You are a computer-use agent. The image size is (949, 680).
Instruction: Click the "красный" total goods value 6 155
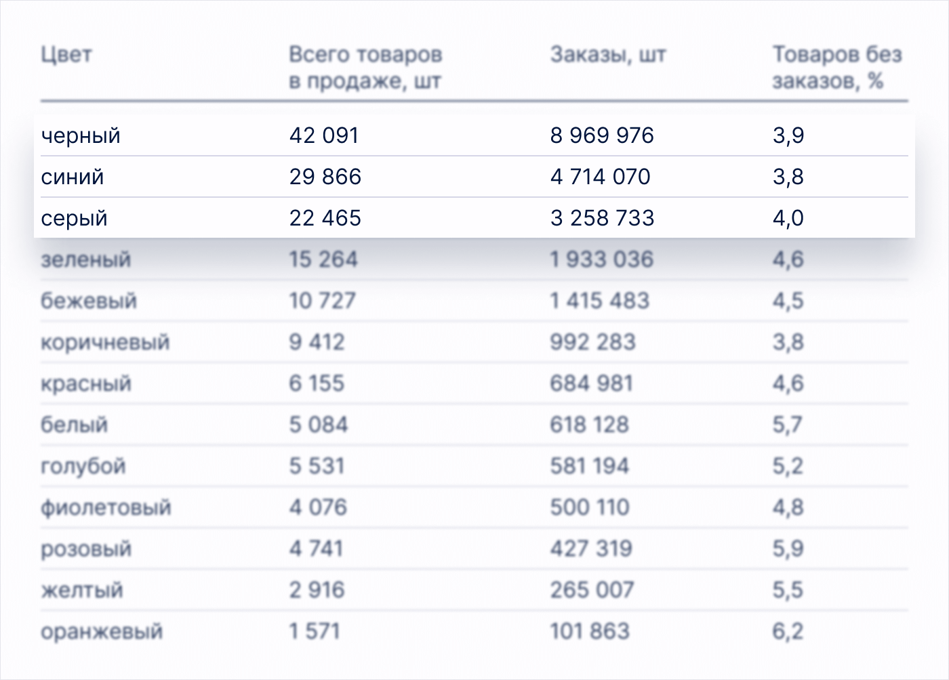point(317,383)
